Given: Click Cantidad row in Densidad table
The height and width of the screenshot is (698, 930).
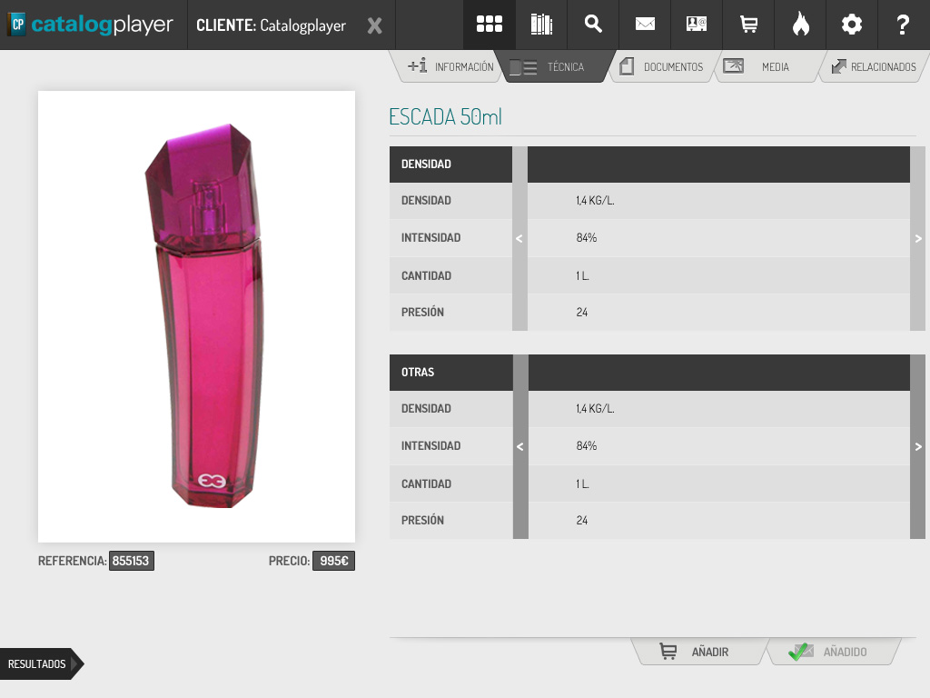Looking at the screenshot, I should point(649,275).
